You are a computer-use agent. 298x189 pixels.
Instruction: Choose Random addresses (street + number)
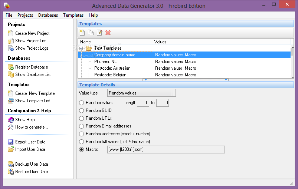[x=81, y=134]
